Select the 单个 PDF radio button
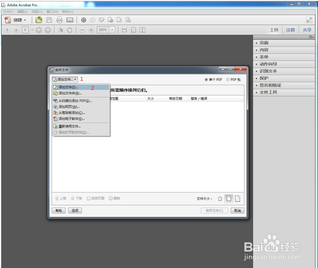This screenshot has height=268, width=318. pyautogui.click(x=206, y=80)
